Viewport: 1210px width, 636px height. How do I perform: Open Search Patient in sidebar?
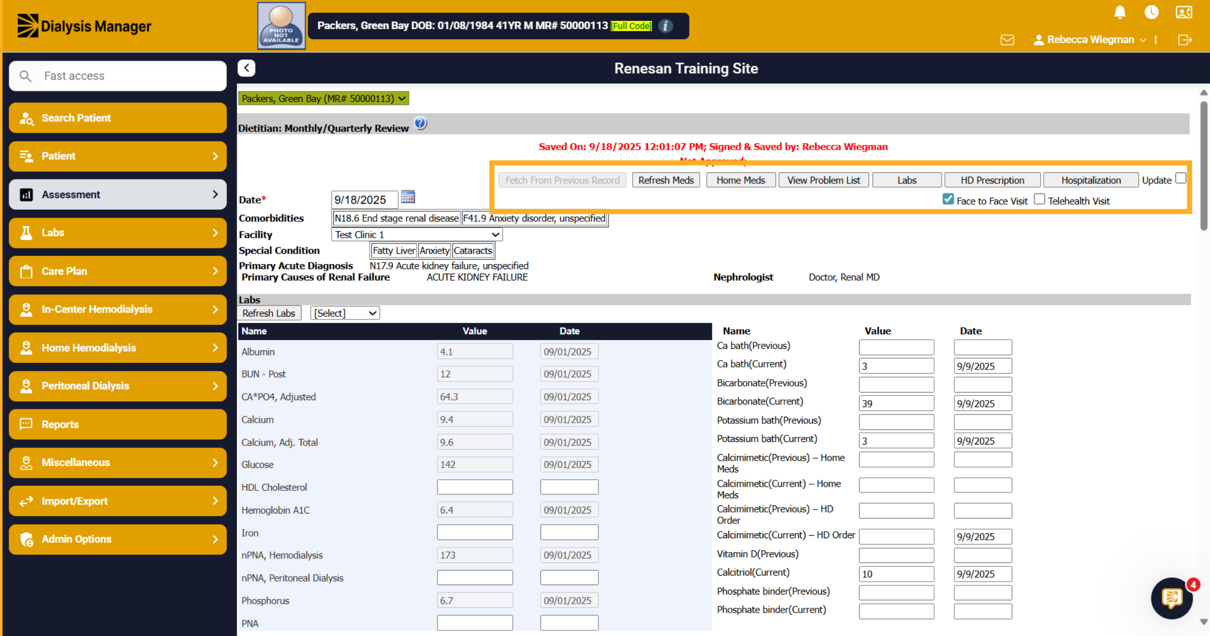tap(117, 118)
